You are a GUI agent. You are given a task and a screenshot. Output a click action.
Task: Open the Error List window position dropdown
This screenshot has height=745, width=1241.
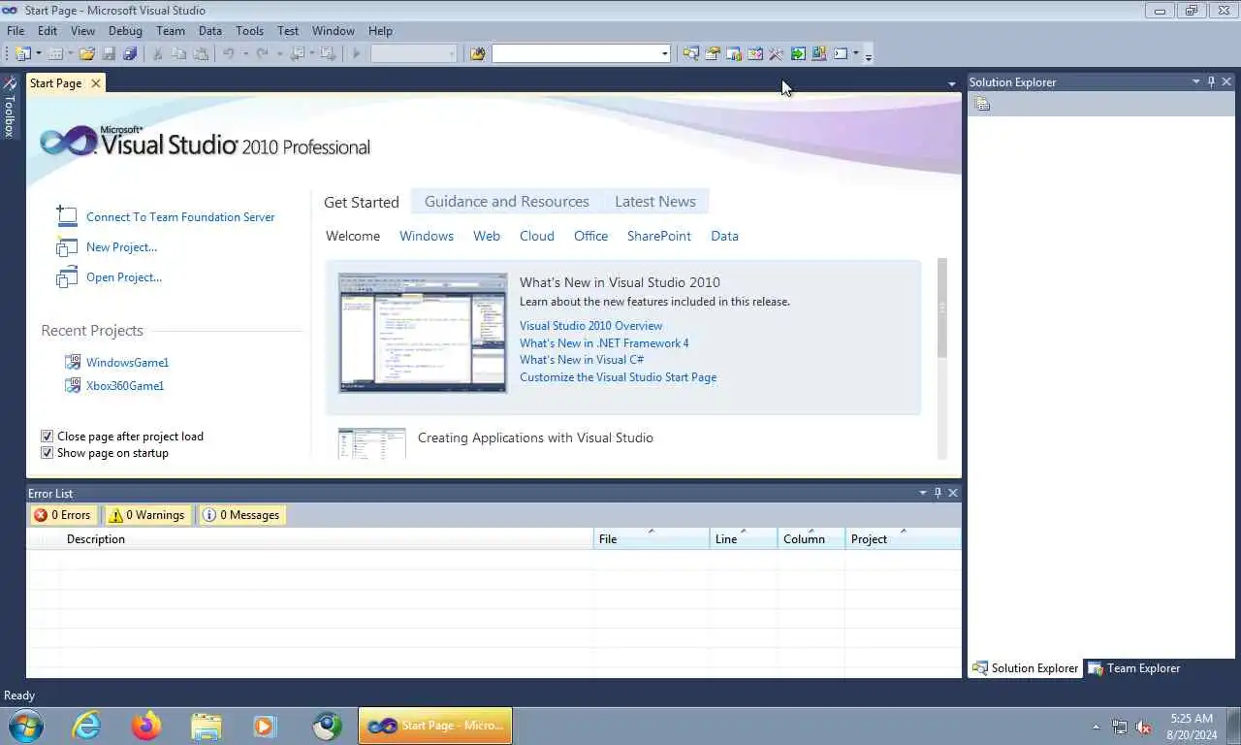(923, 493)
